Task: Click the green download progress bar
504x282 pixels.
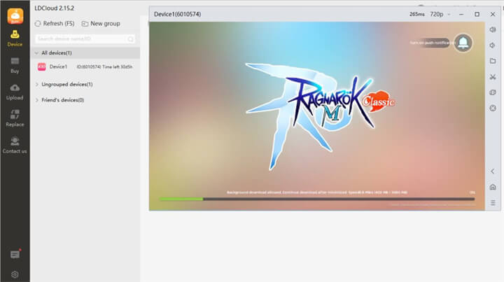Action: point(316,199)
